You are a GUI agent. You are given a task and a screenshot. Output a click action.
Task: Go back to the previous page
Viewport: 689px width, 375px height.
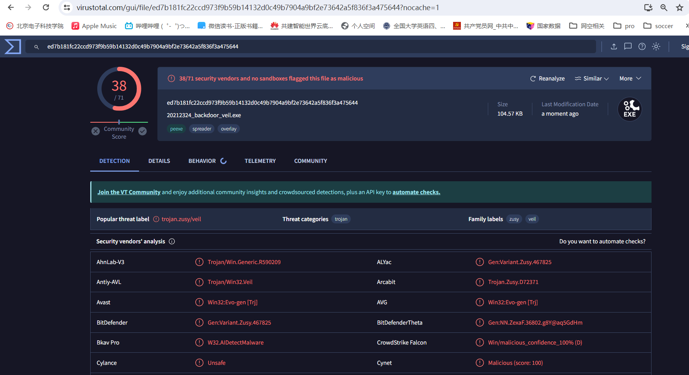(x=11, y=7)
